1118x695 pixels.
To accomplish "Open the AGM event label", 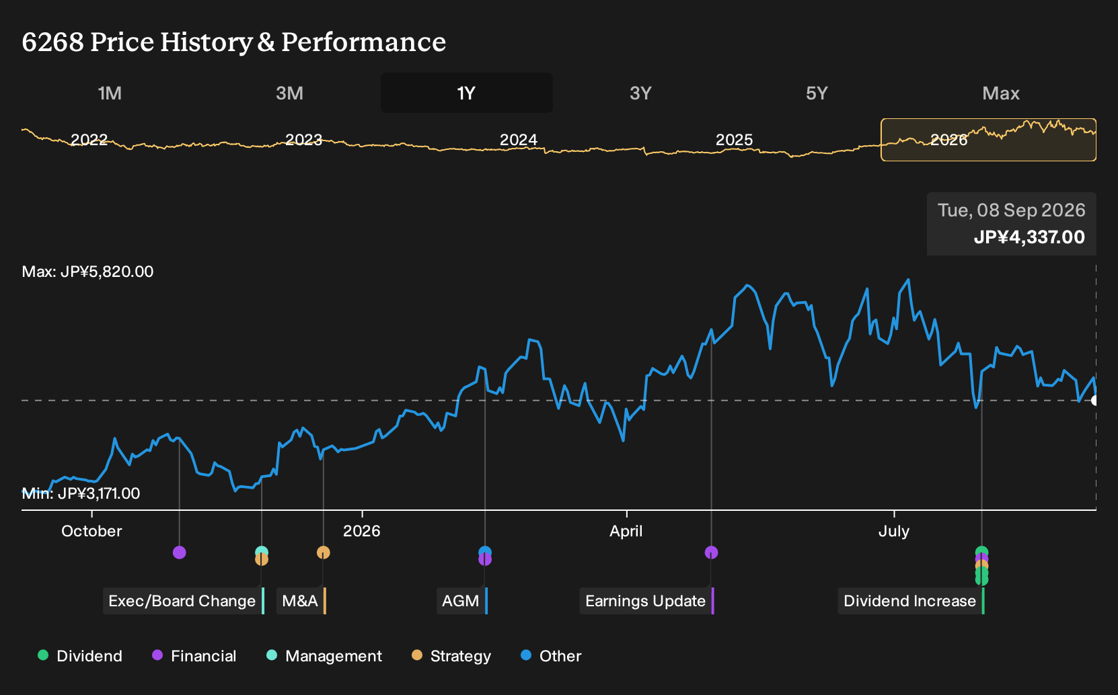I will click(462, 601).
